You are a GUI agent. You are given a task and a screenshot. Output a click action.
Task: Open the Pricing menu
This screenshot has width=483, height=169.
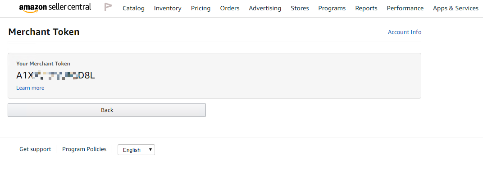pos(200,8)
